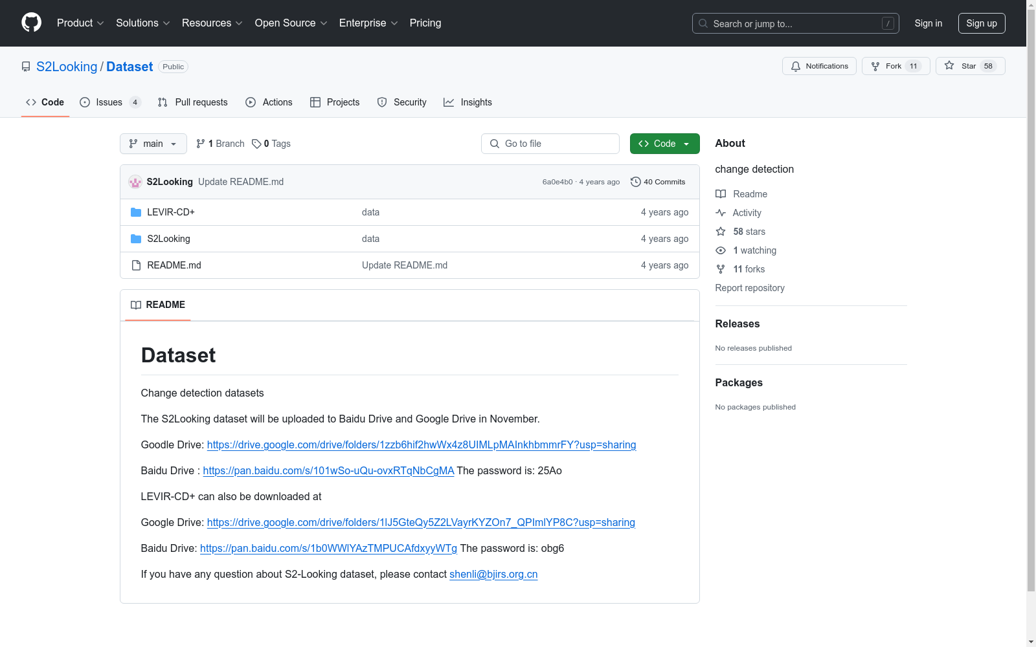Switch to the Projects tab
This screenshot has width=1036, height=647.
click(335, 102)
